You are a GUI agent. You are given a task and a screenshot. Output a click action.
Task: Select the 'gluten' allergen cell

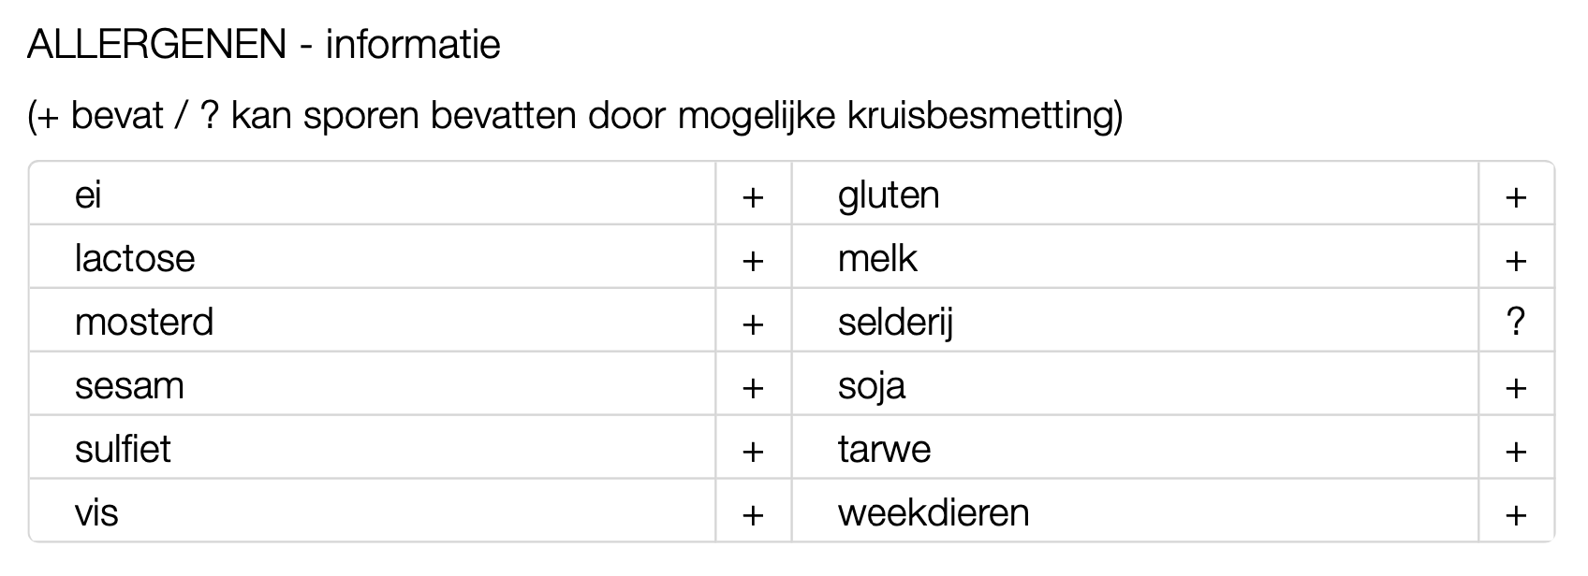889,195
